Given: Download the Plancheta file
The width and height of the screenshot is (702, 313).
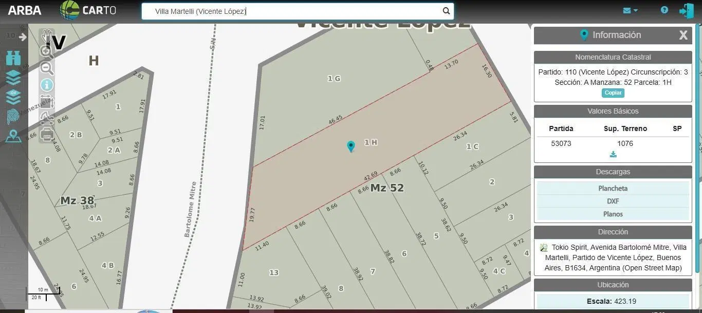Looking at the screenshot, I should click(x=613, y=188).
